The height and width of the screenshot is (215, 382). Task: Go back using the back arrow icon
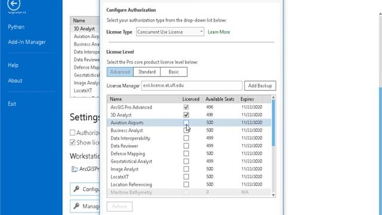(14, 4)
